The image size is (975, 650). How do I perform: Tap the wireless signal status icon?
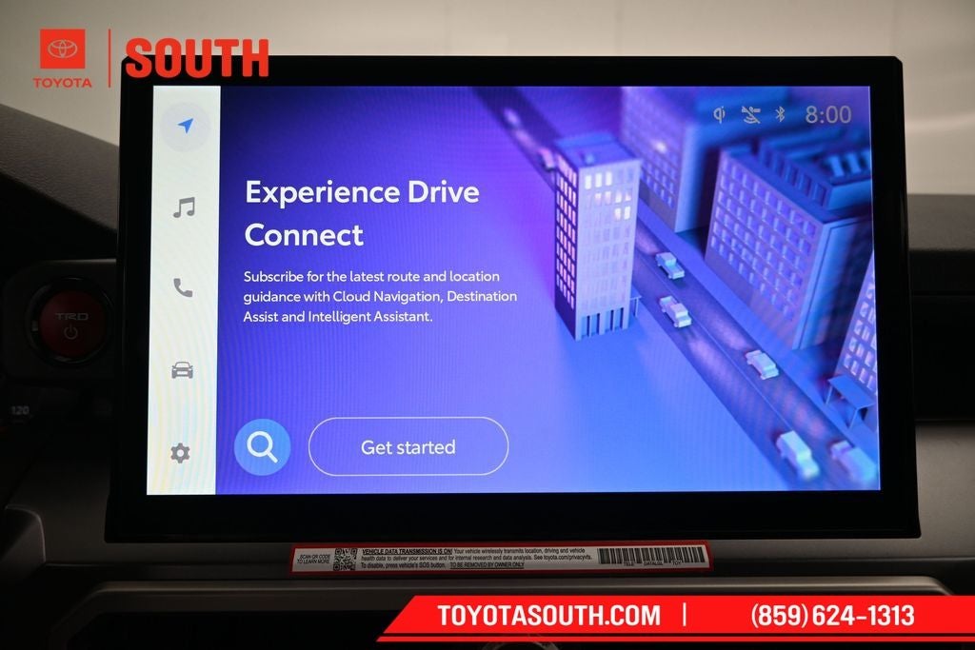coord(720,114)
